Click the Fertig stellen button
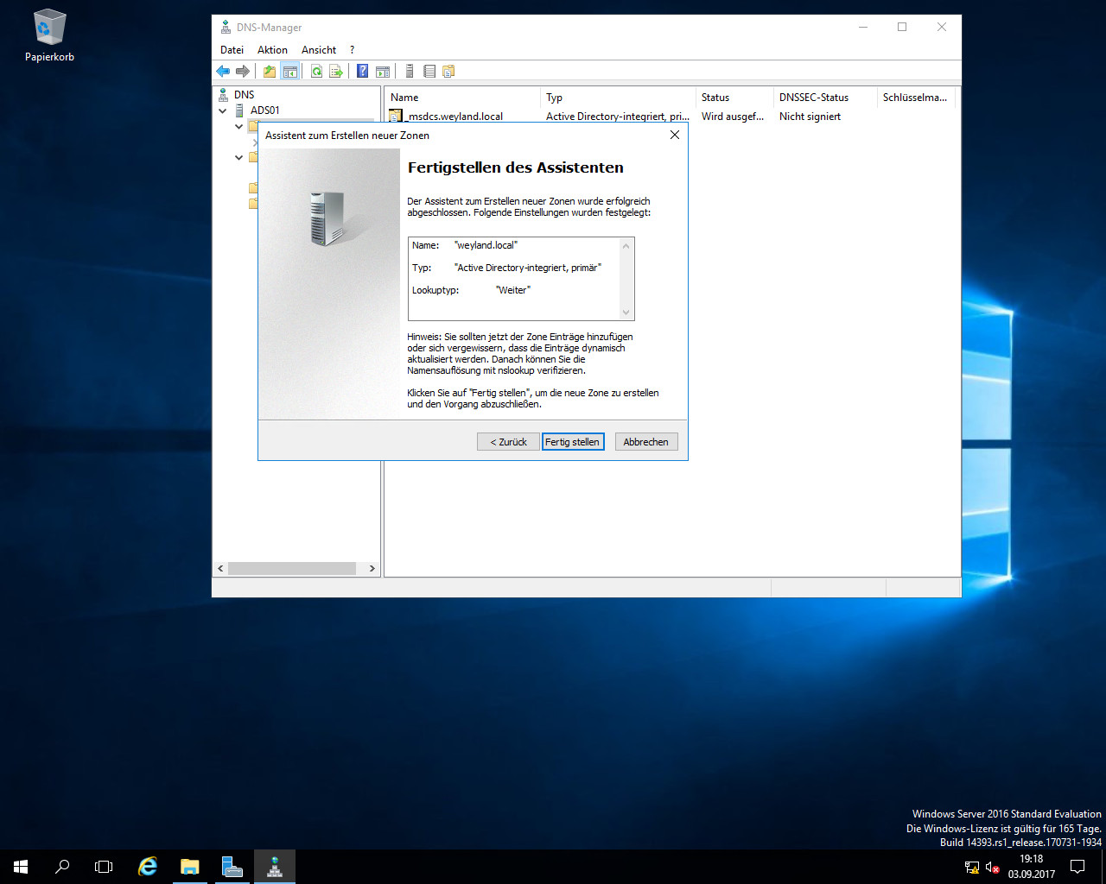The height and width of the screenshot is (884, 1106). [x=573, y=442]
